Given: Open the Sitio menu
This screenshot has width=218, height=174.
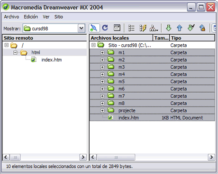Looking at the screenshot, I should pos(59,17).
